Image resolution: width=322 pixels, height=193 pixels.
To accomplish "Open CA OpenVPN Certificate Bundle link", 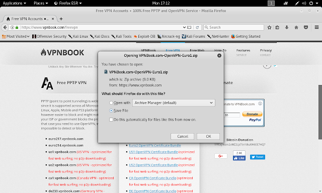I will pos(152,178).
